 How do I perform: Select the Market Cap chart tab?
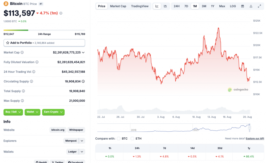click(x=118, y=6)
